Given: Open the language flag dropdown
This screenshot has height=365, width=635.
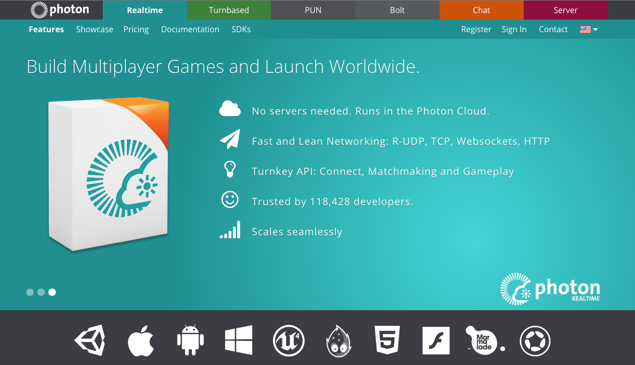Looking at the screenshot, I should tap(589, 29).
